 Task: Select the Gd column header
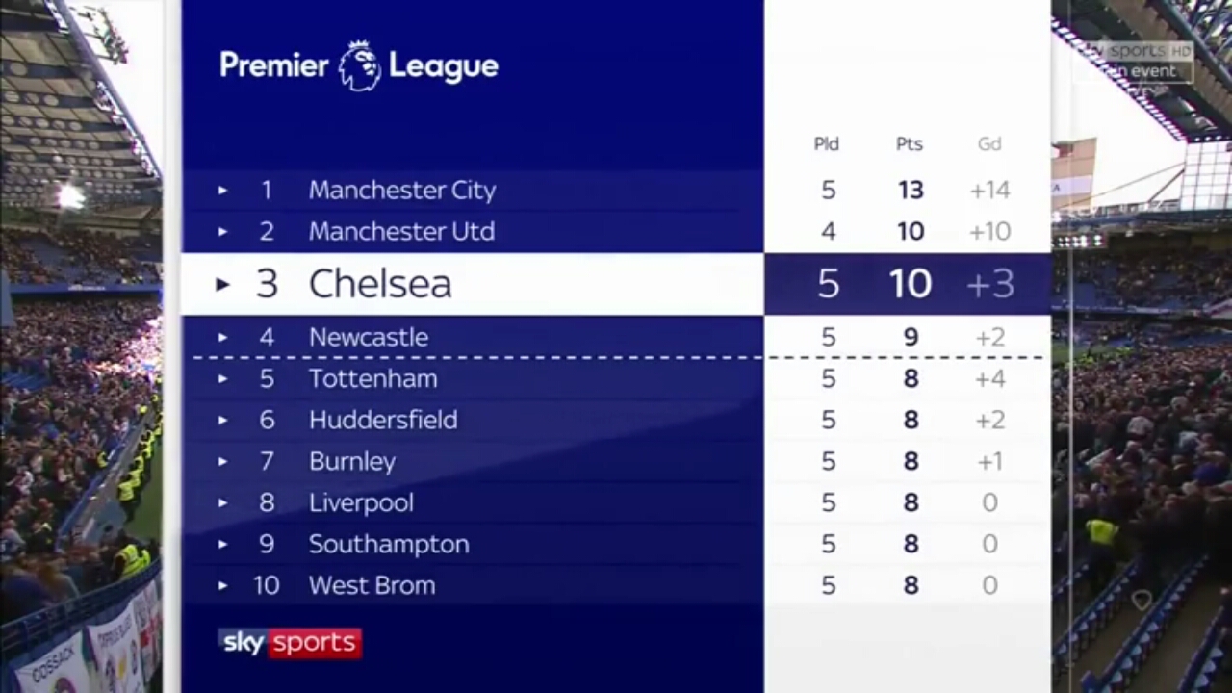[x=989, y=144]
